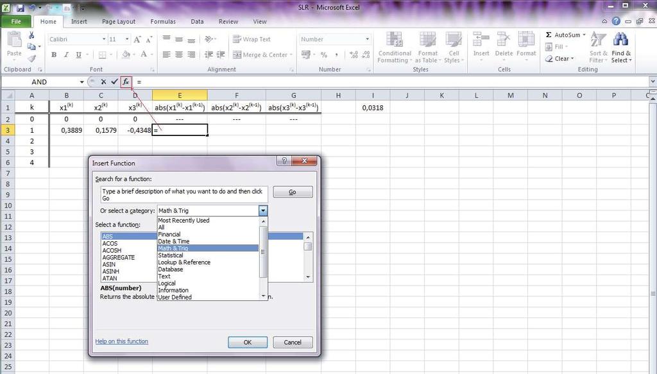Click the Orientation icon
657x374 pixels.
click(209, 39)
